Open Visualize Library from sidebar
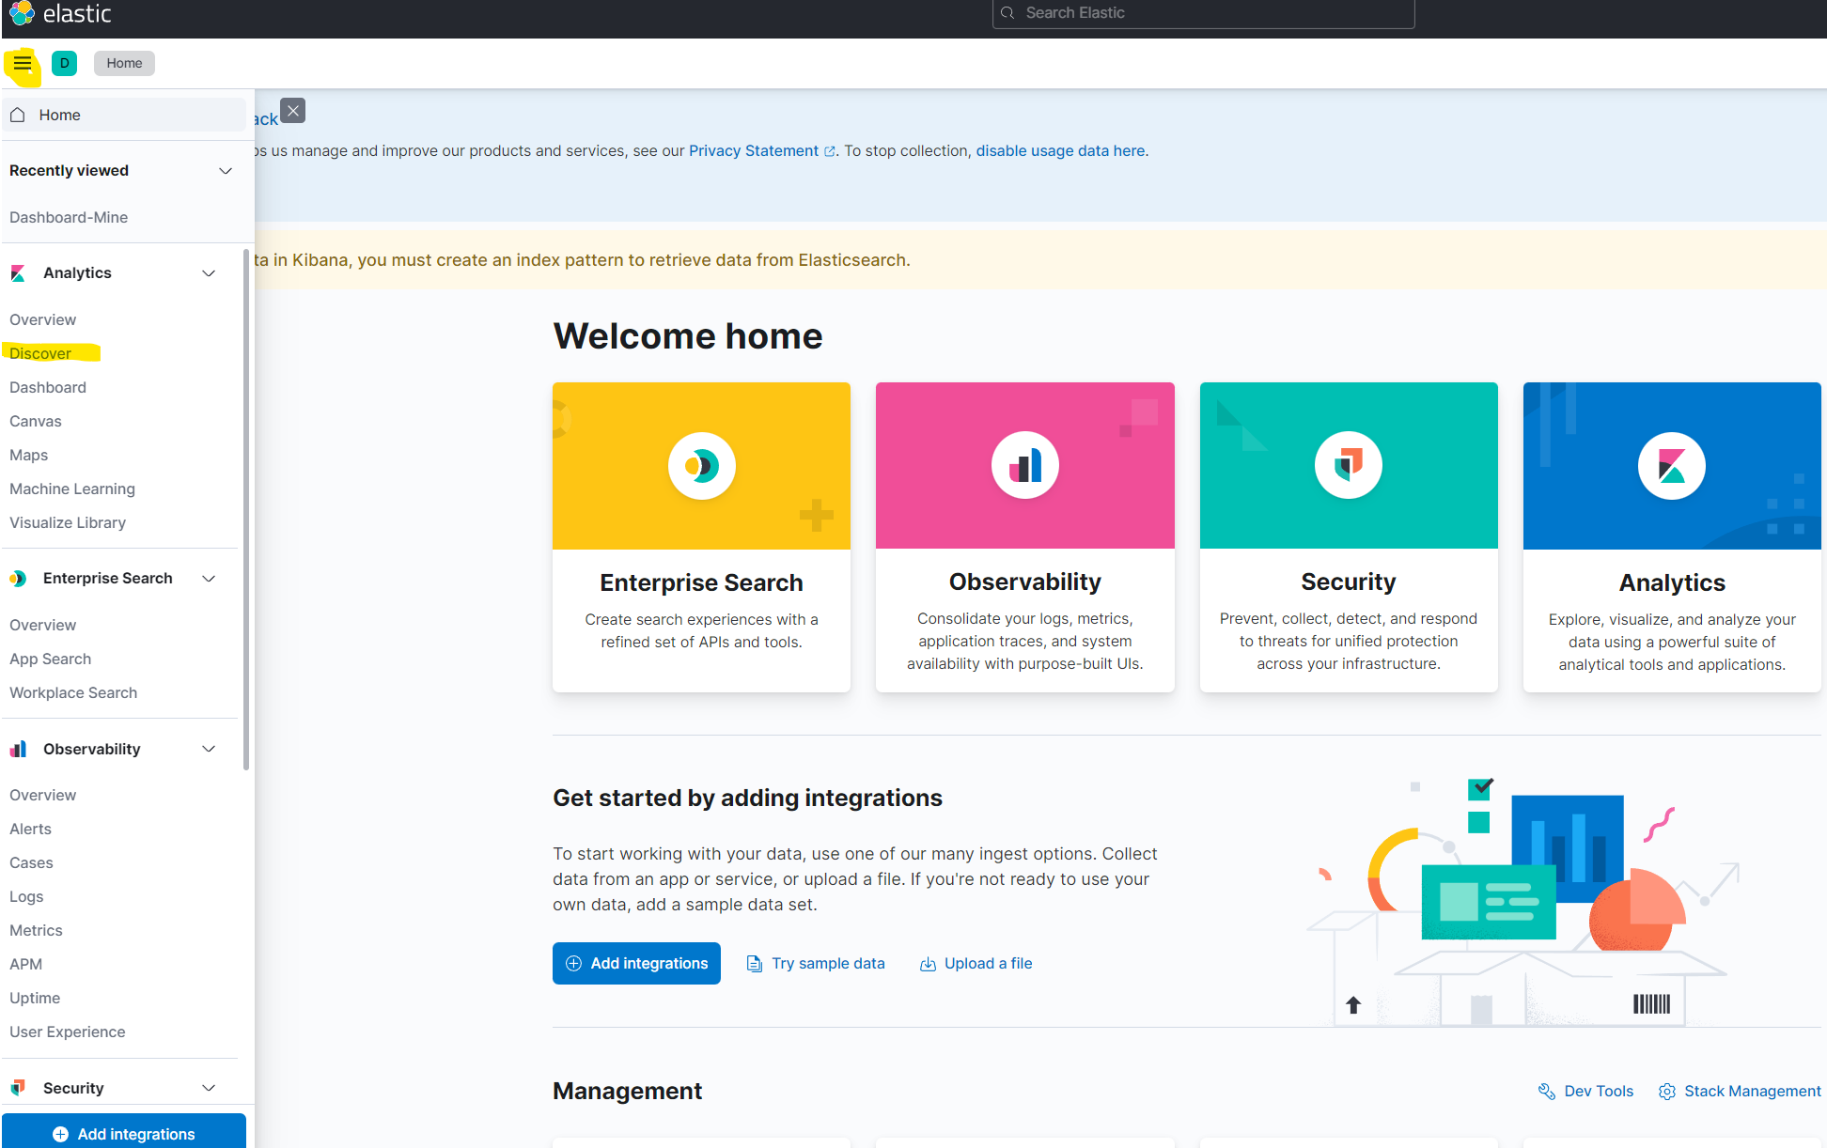1827x1148 pixels. point(68,522)
